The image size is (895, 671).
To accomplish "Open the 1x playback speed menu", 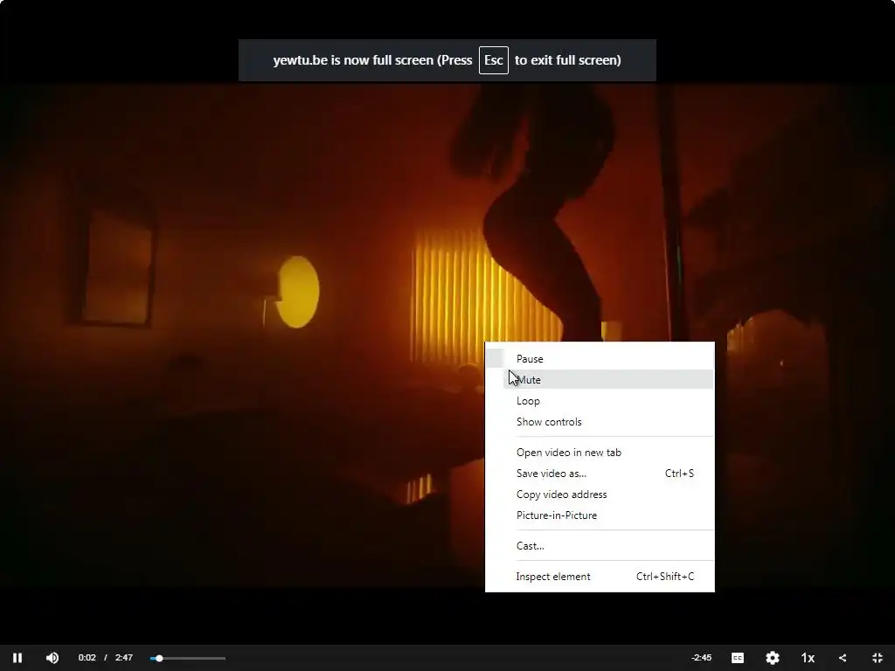I will point(808,658).
